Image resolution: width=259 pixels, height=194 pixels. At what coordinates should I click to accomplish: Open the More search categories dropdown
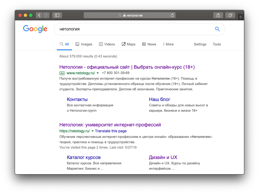pyautogui.click(x=168, y=44)
